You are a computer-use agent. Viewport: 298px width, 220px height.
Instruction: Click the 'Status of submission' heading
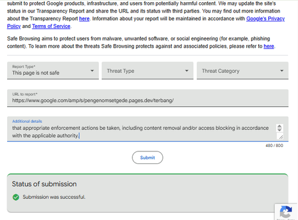44,184
